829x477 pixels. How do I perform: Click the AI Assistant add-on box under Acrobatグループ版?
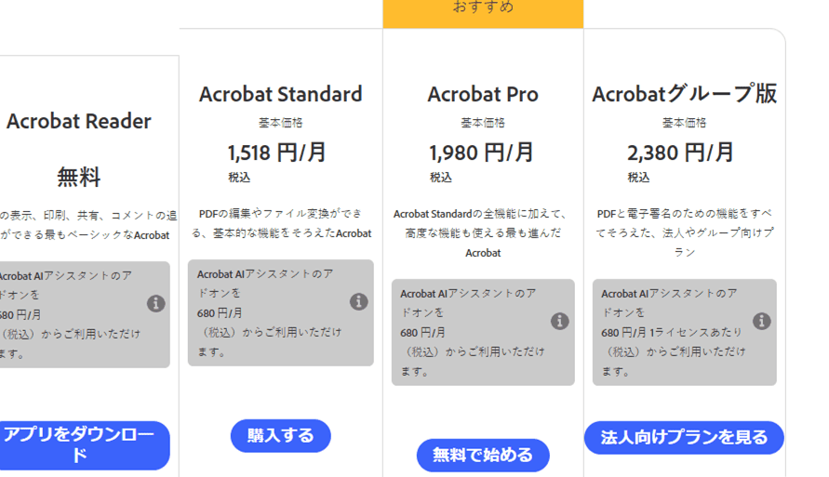tap(674, 332)
